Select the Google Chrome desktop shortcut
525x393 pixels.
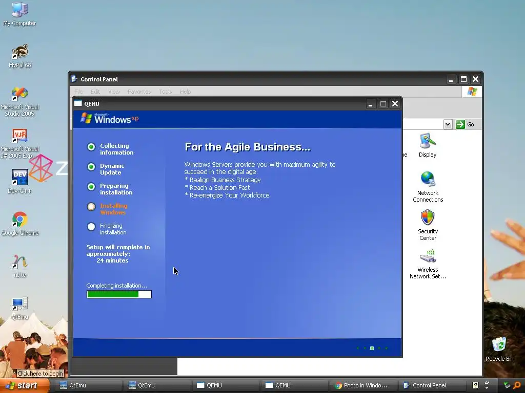point(20,223)
